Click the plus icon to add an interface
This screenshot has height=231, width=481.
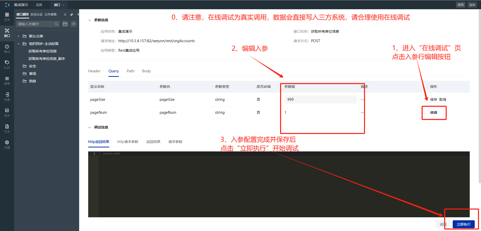(74, 24)
